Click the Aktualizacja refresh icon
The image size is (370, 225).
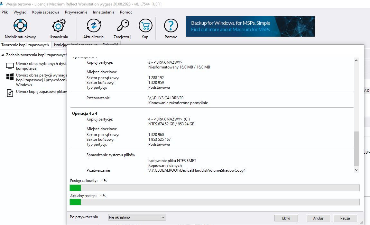coord(93,25)
